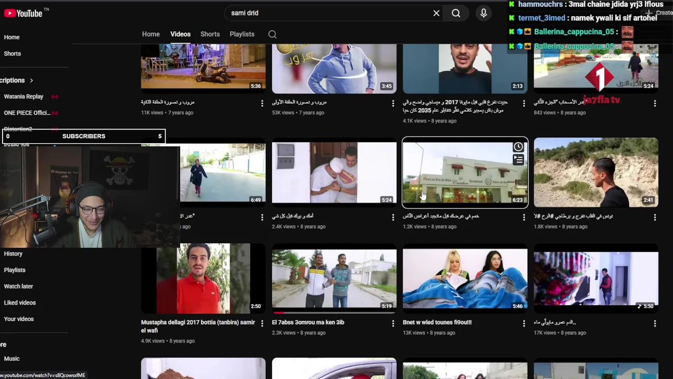Viewport: 673px width, 379px height.
Task: Open options menu for 843 views video
Action: pyautogui.click(x=655, y=104)
